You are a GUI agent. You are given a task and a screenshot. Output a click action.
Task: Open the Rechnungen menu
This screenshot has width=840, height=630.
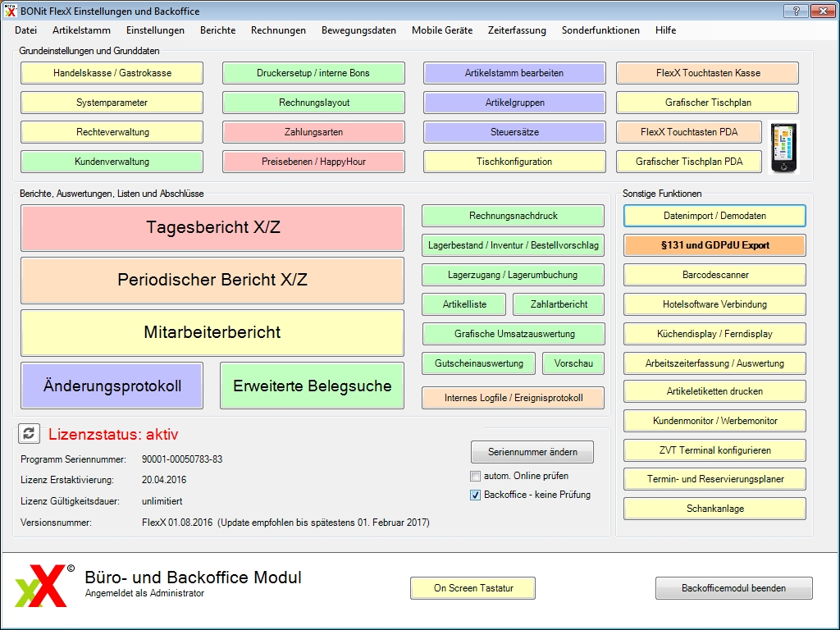coord(279,30)
